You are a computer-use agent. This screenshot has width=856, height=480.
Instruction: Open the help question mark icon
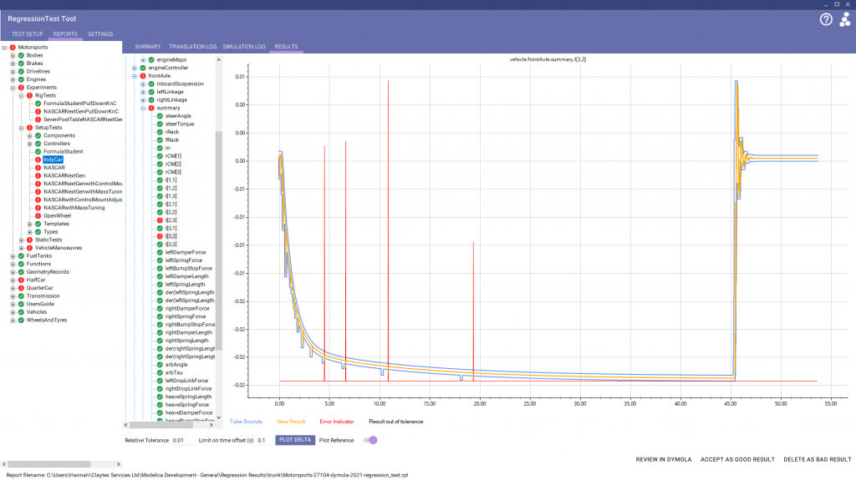(826, 20)
